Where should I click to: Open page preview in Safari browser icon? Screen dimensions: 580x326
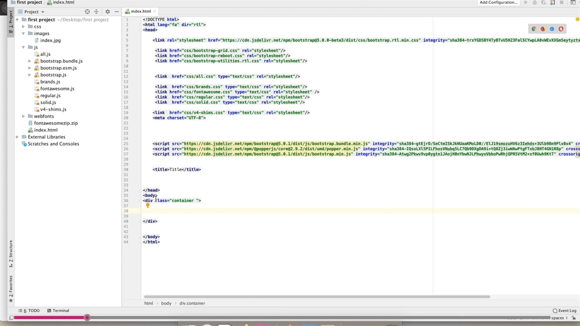tap(552, 29)
